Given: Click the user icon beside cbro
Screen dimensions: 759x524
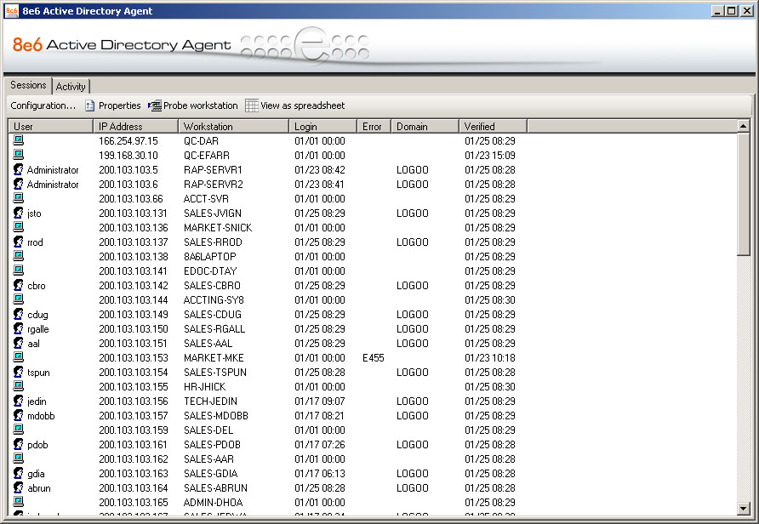Looking at the screenshot, I should point(19,285).
